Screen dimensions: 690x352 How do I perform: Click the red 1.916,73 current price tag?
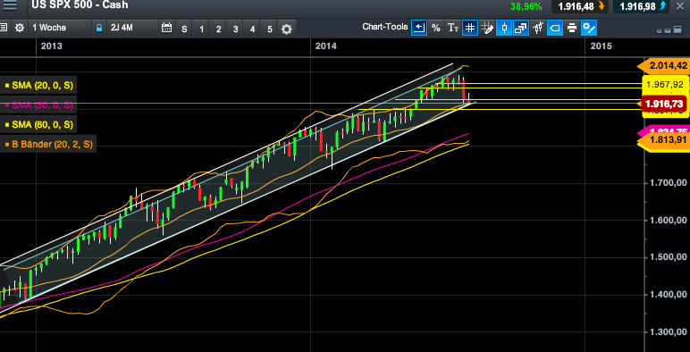click(663, 104)
